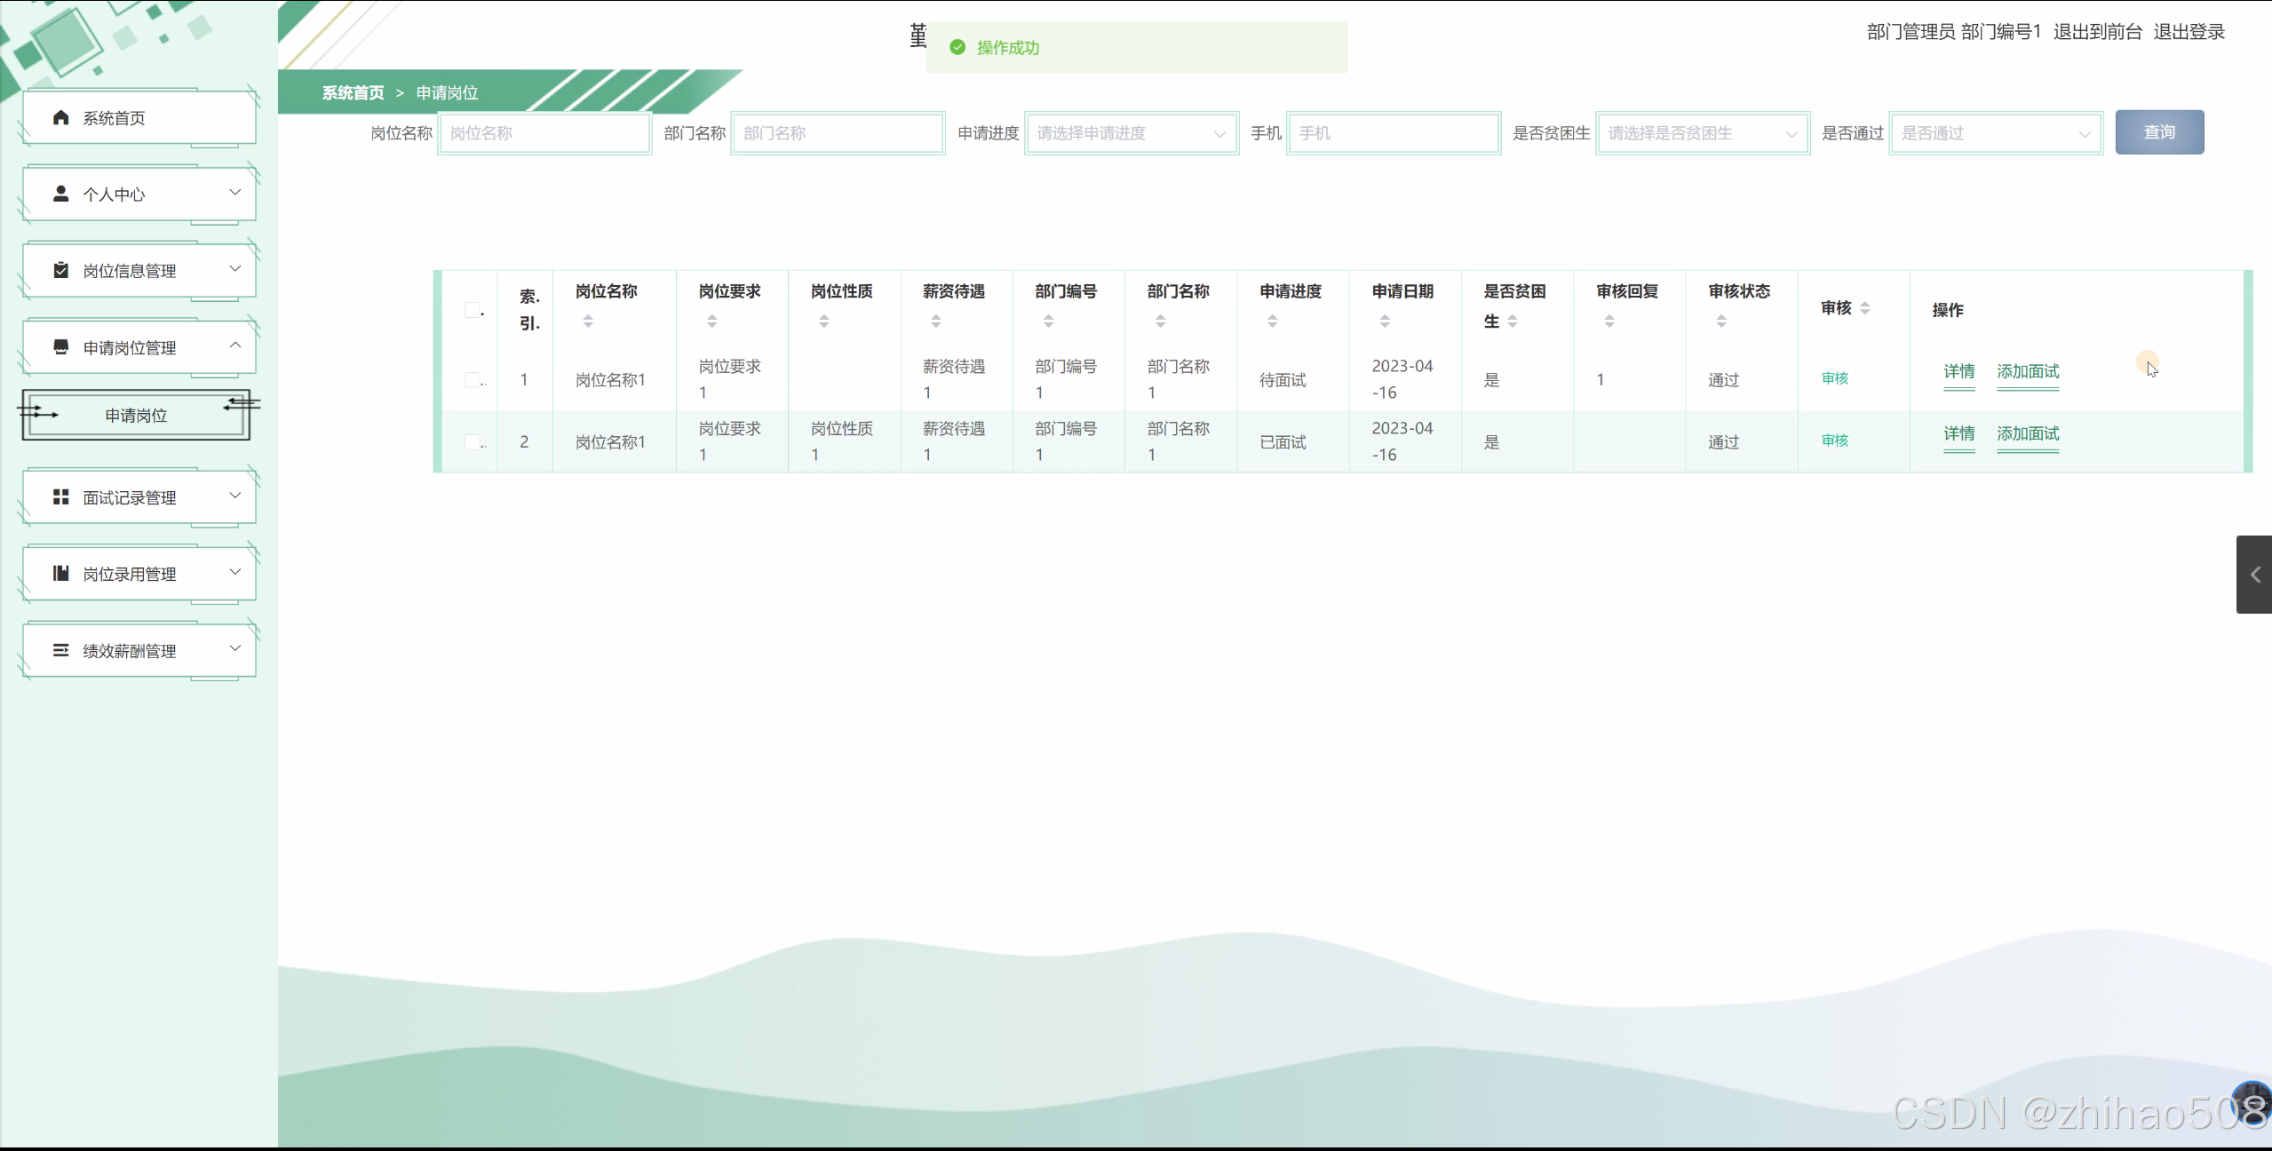Click 添加面试 link in second row

pyautogui.click(x=2028, y=433)
